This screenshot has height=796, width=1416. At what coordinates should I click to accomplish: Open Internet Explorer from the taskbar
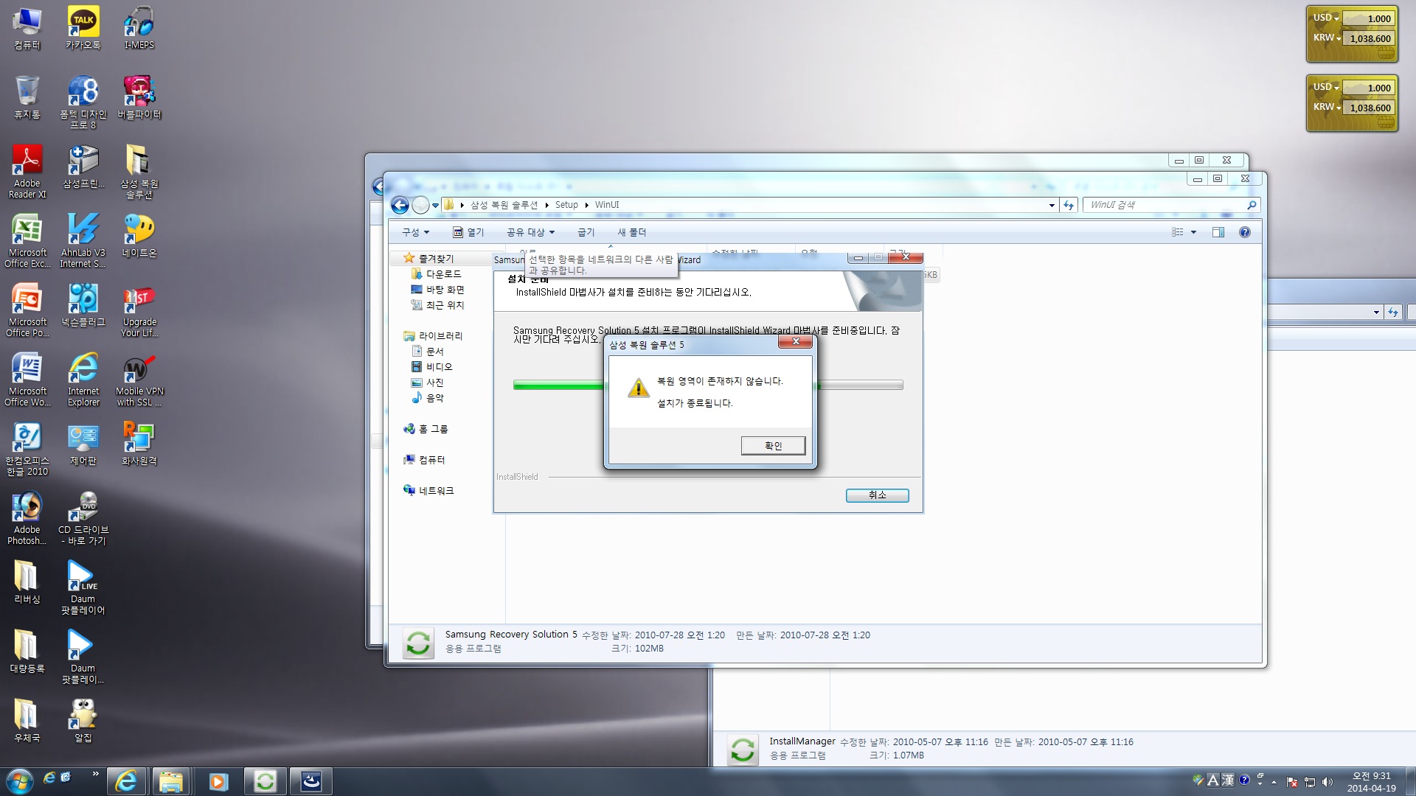click(126, 781)
